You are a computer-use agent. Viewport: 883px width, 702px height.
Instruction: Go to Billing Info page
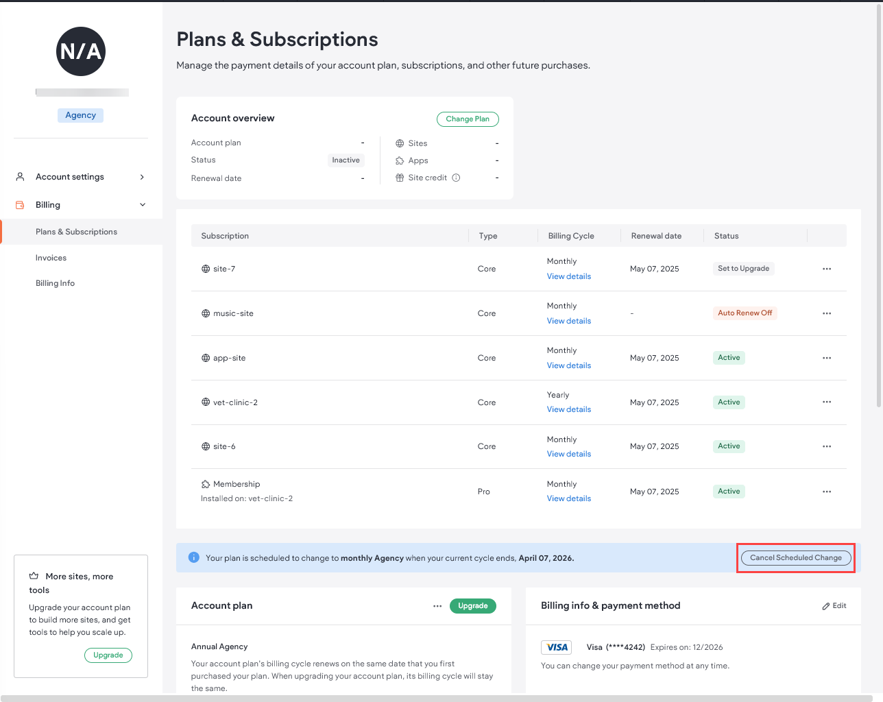coord(56,283)
